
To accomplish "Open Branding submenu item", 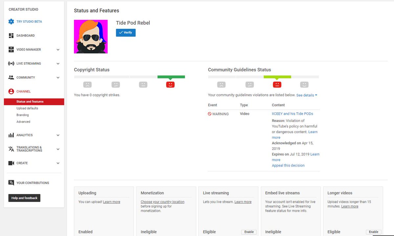I will [x=23, y=115].
